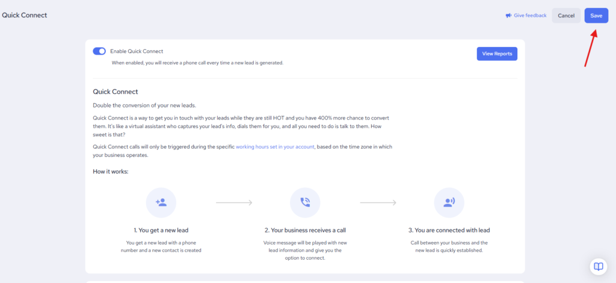Open the Give feedback link
Image resolution: width=616 pixels, height=283 pixels.
pos(530,16)
